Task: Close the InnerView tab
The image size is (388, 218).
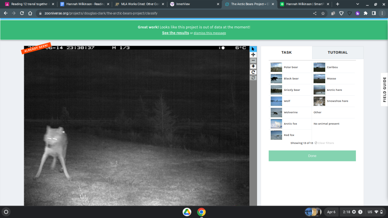Action: point(218,4)
